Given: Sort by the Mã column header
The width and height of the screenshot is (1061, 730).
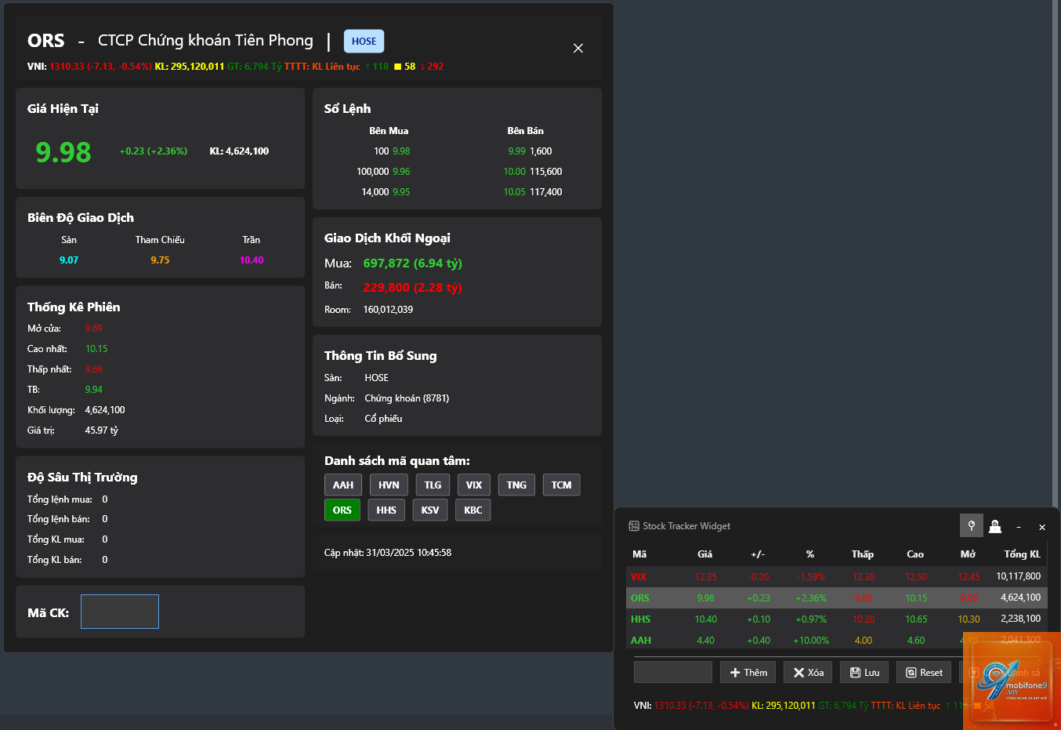Looking at the screenshot, I should coord(639,554).
